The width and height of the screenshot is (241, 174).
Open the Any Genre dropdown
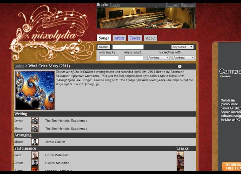point(182,47)
